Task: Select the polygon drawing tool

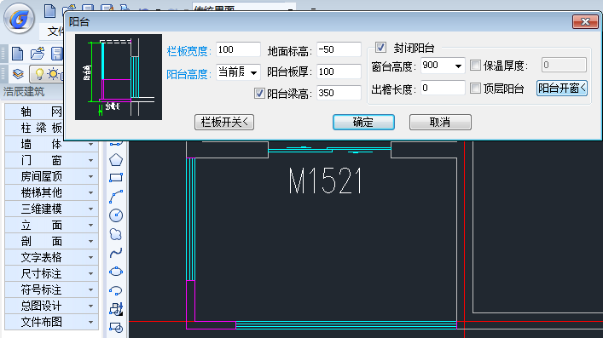Action: point(116,160)
